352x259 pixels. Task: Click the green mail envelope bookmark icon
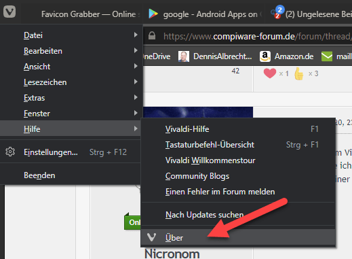tap(327, 56)
